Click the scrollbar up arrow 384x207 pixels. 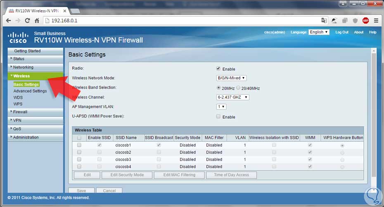point(374,51)
